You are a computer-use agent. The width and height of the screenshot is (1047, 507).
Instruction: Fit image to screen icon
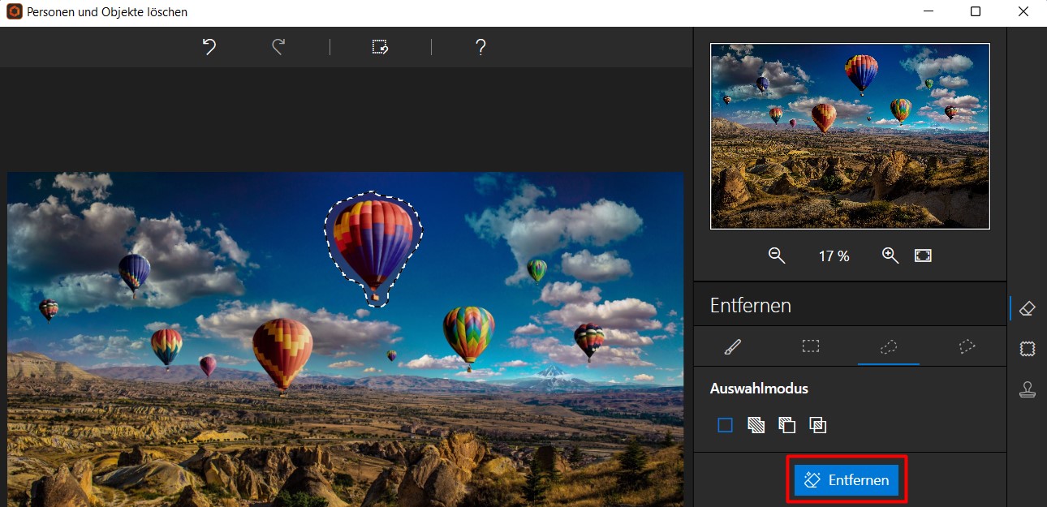click(x=923, y=256)
